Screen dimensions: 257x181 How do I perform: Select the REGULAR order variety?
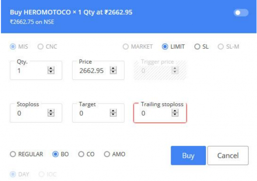coord(13,154)
